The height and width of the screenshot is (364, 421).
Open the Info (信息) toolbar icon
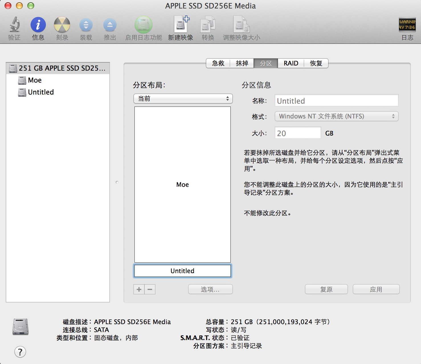pos(38,25)
